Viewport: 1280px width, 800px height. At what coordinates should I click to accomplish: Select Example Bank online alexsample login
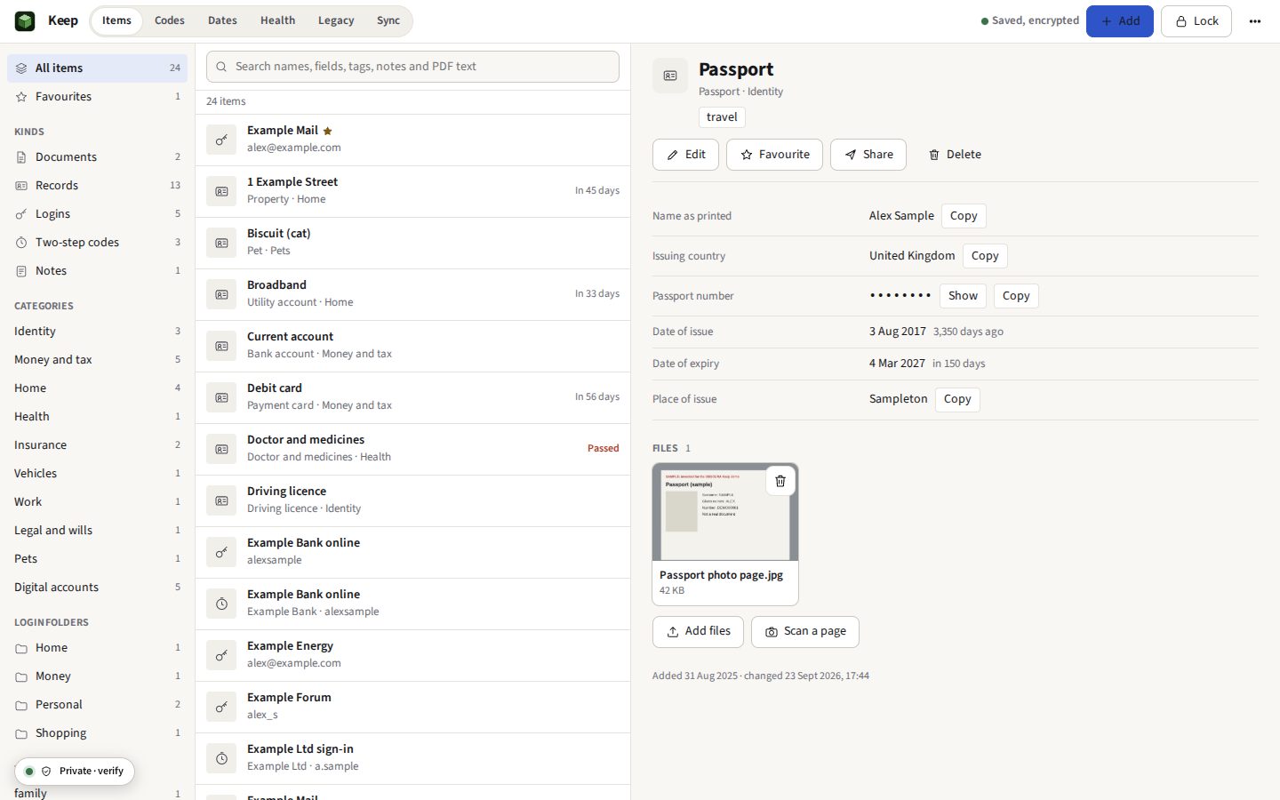pos(412,552)
